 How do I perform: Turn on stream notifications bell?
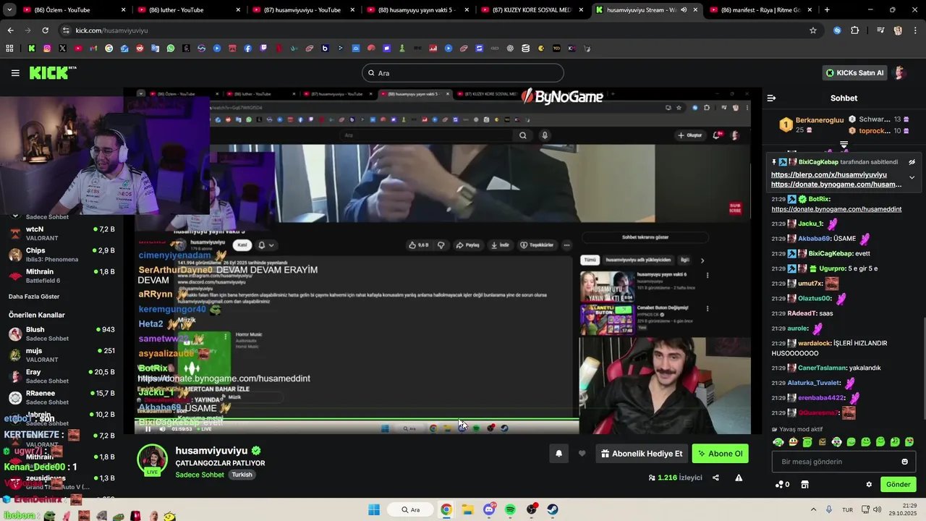tap(558, 454)
